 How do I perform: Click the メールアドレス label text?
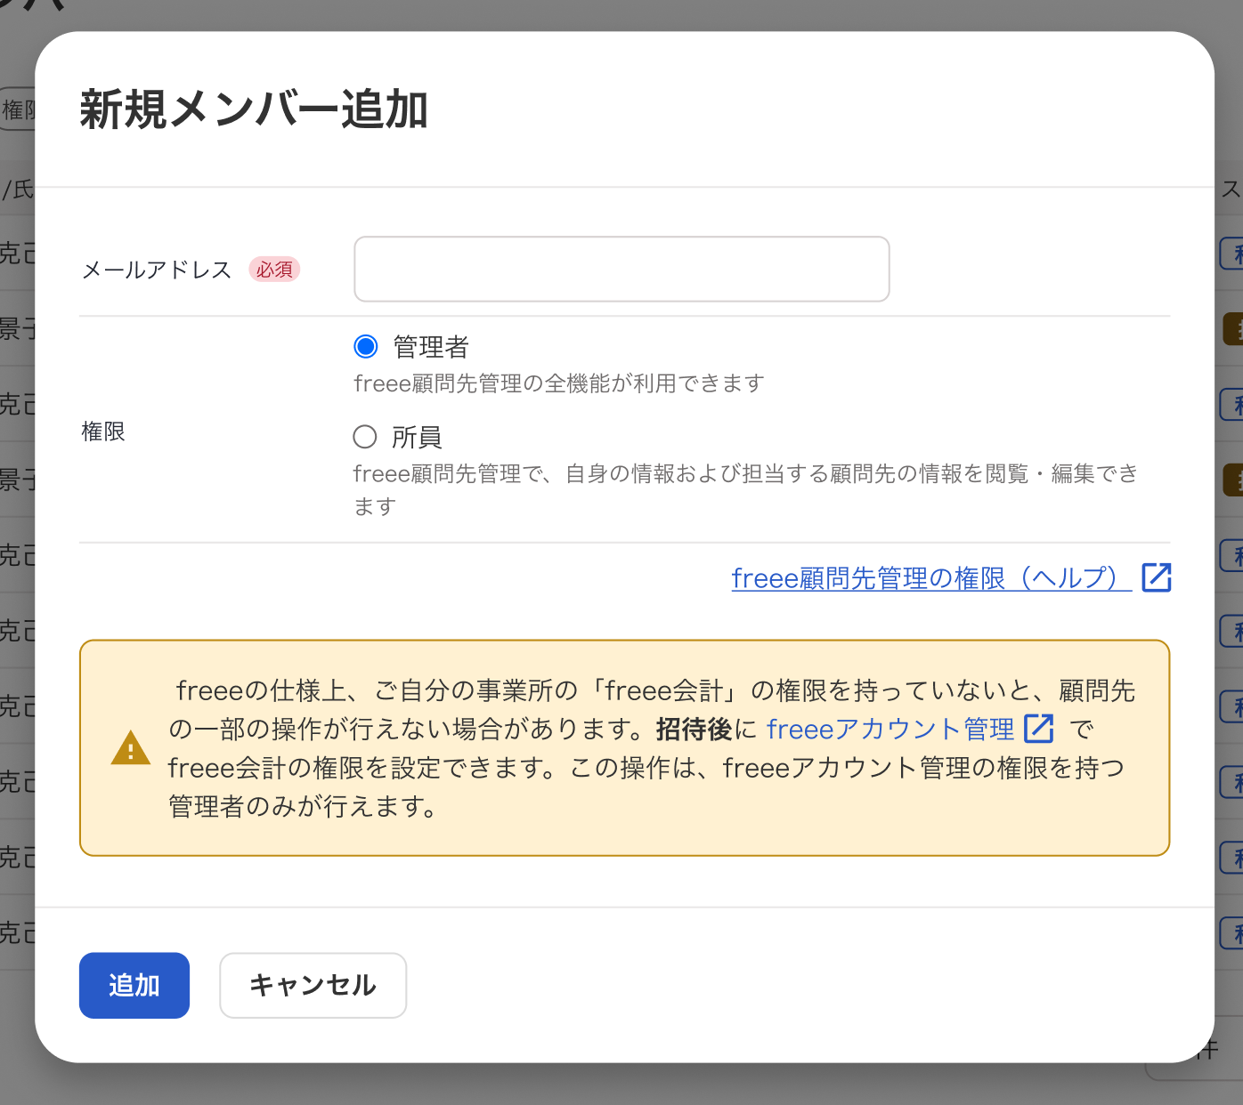click(157, 270)
